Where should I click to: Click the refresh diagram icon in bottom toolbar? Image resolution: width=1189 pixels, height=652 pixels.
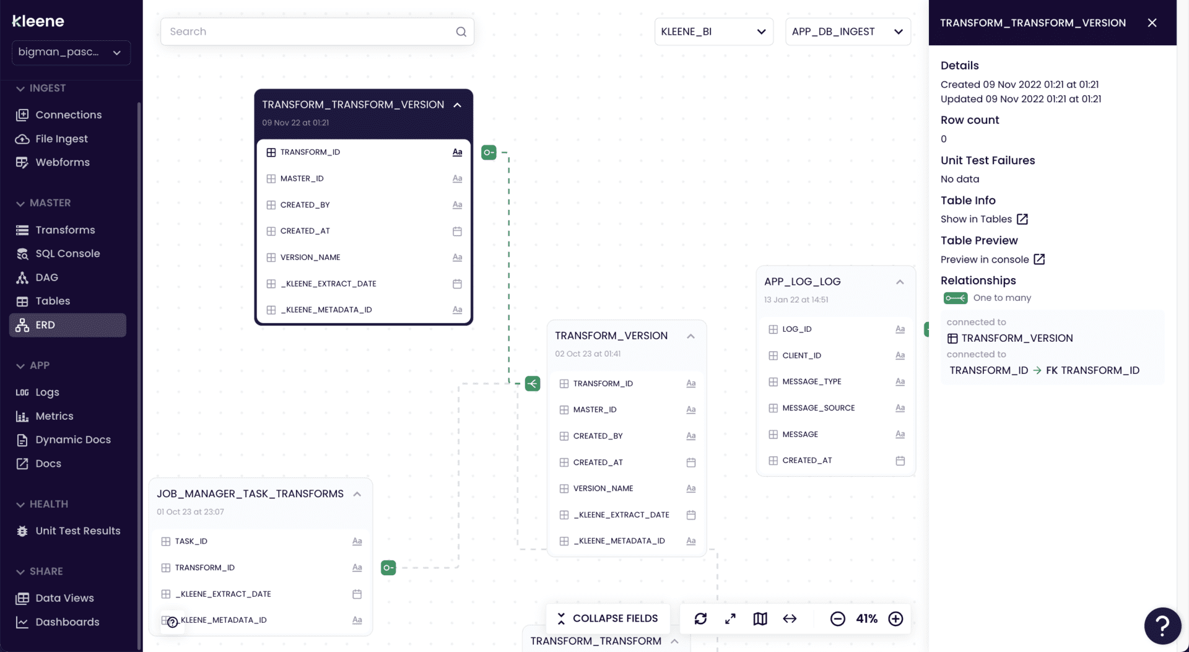tap(700, 619)
